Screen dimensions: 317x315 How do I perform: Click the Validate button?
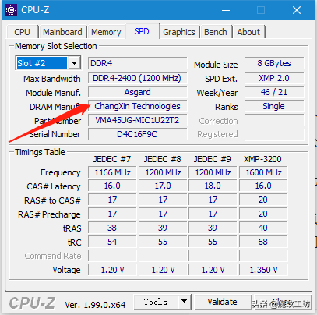click(222, 302)
